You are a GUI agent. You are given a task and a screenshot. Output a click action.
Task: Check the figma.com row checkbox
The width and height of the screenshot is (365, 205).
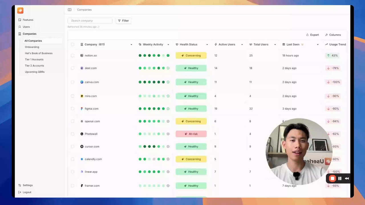click(x=72, y=108)
